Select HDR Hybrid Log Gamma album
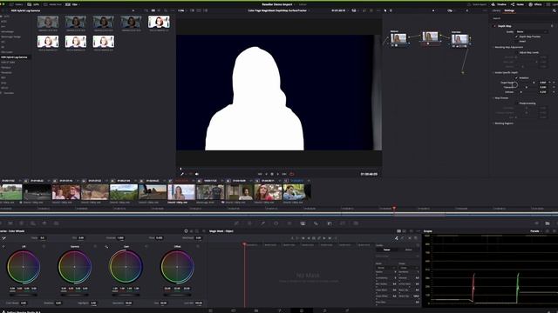This screenshot has width=558, height=313. point(14,57)
